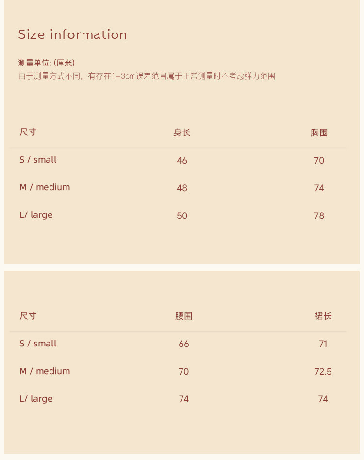Click the 测量单位 (厘米) label
The width and height of the screenshot is (364, 460).
tap(47, 63)
